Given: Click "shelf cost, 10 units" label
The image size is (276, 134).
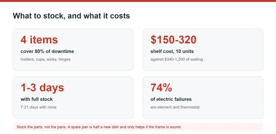Looking at the screenshot, I should click(x=172, y=51).
